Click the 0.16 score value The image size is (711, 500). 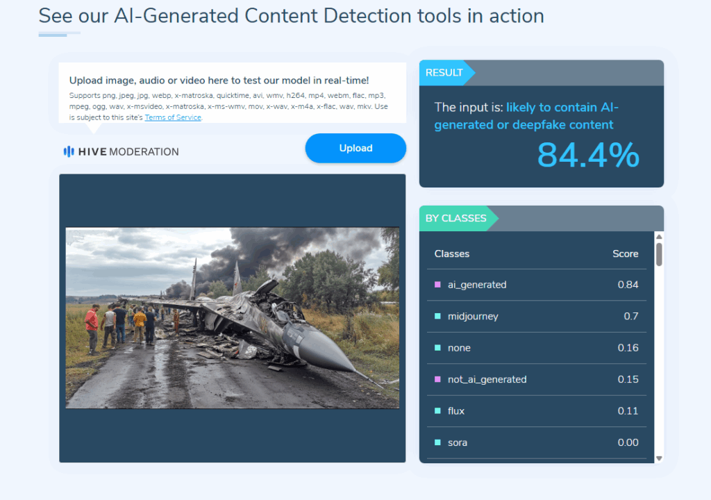click(628, 347)
